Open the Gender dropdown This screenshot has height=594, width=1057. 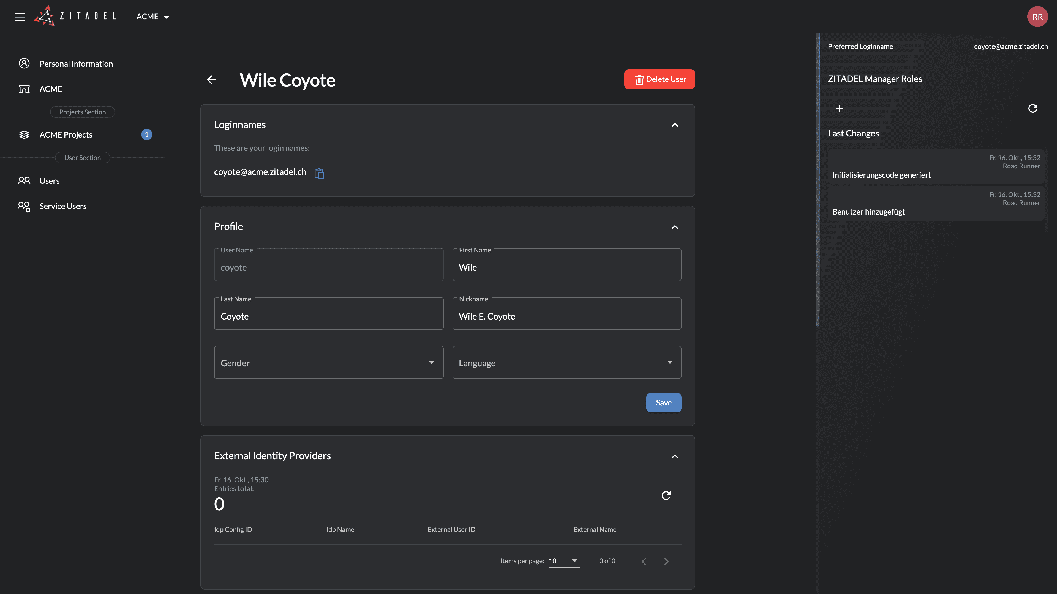(x=328, y=362)
